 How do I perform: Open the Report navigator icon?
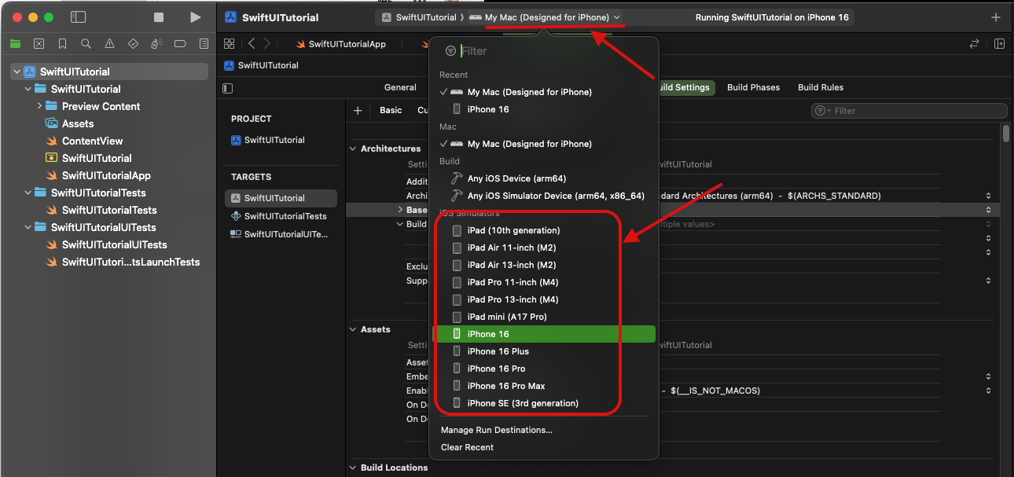click(x=204, y=44)
